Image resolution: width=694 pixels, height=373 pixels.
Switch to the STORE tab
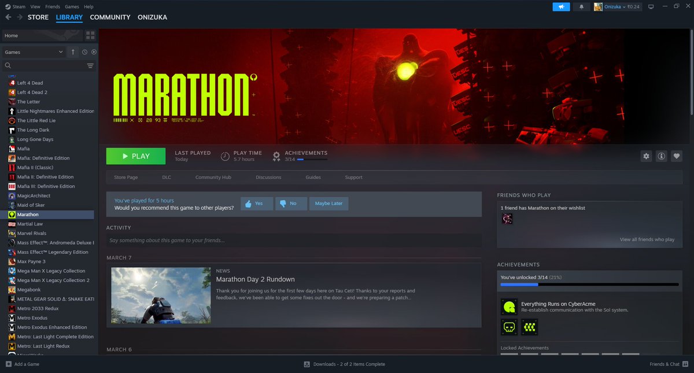[38, 17]
